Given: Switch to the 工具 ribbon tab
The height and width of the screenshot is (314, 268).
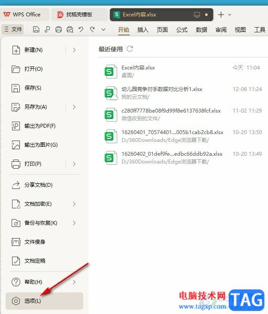Looking at the screenshot, I should click(x=260, y=30).
